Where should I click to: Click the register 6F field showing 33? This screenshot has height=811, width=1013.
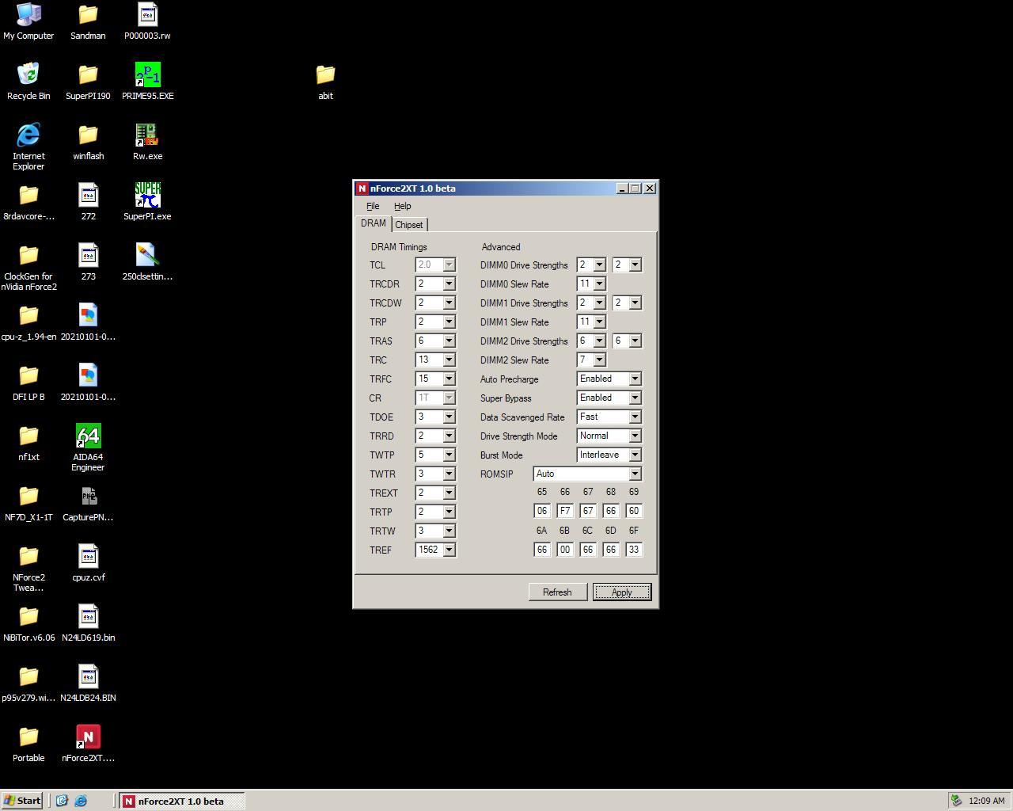click(634, 550)
